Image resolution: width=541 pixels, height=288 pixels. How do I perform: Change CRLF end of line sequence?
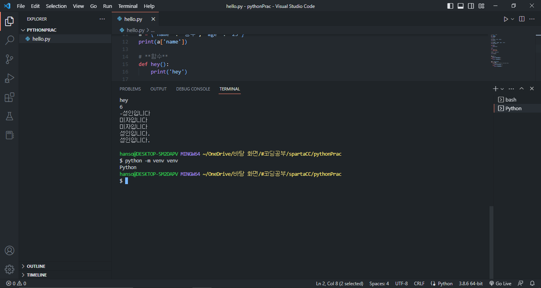(x=419, y=284)
